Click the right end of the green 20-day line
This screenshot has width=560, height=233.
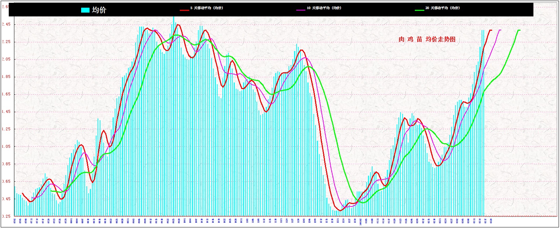coord(519,30)
